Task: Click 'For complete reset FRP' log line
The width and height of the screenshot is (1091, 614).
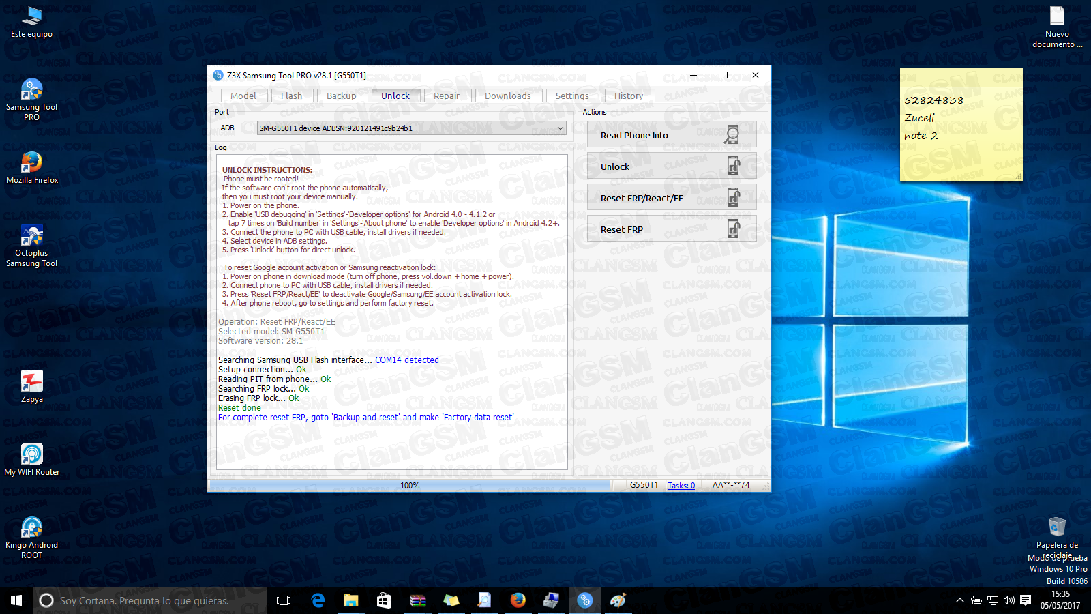Action: (x=366, y=418)
